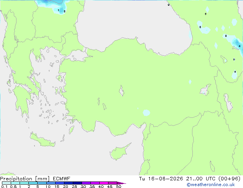Select the 20–25 mm legend color swatch
Viewport: 243px width, 188px height.
pos(68,183)
